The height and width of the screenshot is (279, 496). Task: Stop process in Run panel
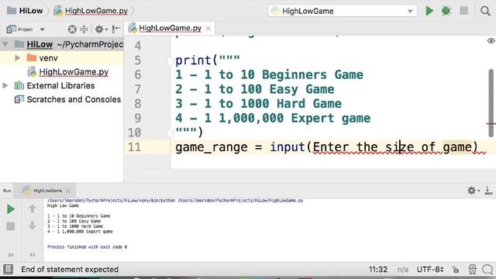click(10, 226)
